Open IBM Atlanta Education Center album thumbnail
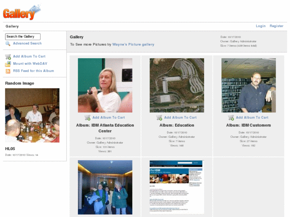Image resolution: width=290 pixels, height=217 pixels. pyautogui.click(x=105, y=85)
